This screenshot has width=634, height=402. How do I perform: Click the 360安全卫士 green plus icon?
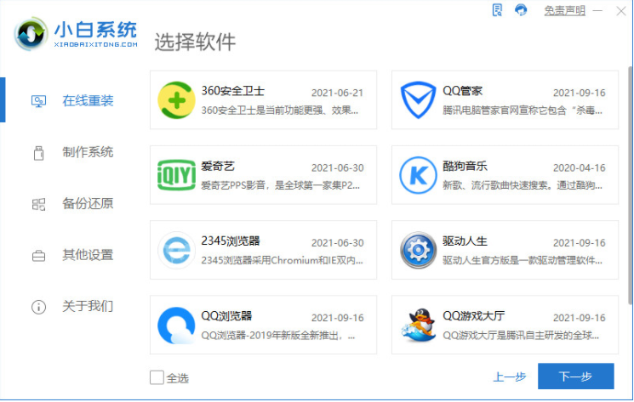[176, 100]
